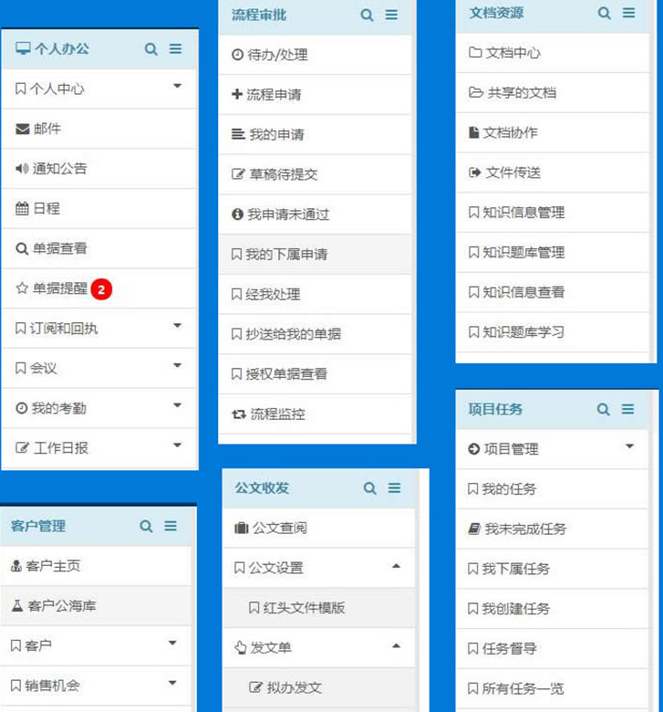Open 所有任务一览 menu item
This screenshot has width=663, height=712.
[x=552, y=689]
